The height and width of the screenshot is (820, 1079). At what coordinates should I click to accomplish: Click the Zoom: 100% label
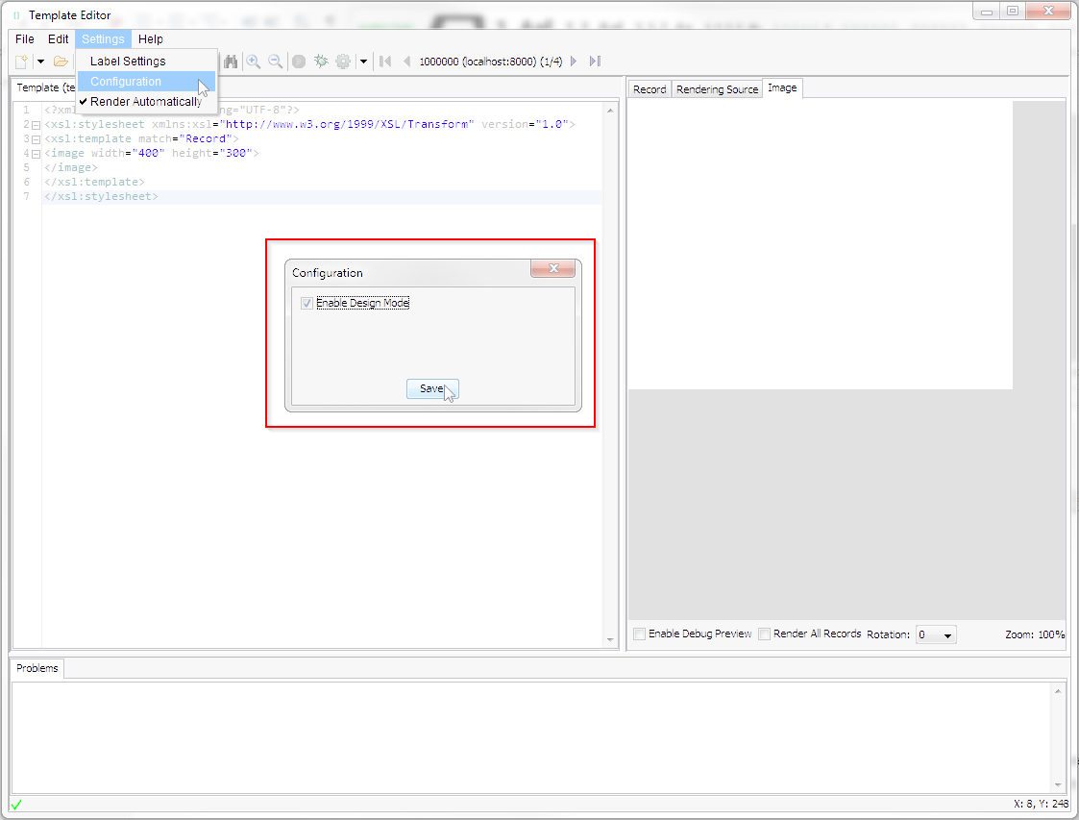click(x=1034, y=634)
